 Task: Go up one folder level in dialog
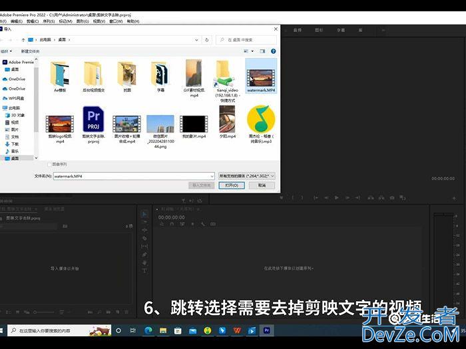tap(23, 40)
